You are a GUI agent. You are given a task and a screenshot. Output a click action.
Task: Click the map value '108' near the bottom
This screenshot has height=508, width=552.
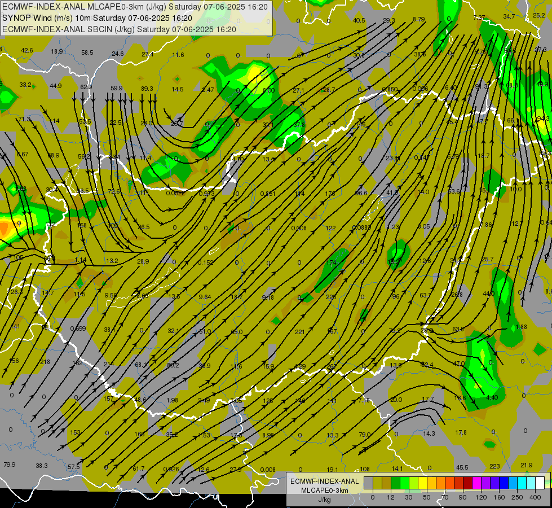point(365,469)
